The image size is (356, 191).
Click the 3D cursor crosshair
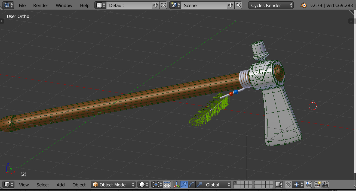pos(313,106)
